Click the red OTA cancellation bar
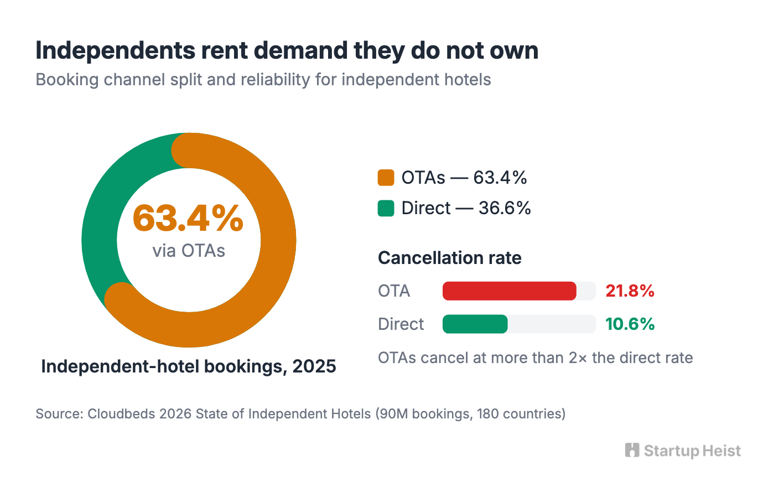The height and width of the screenshot is (497, 779). (509, 291)
